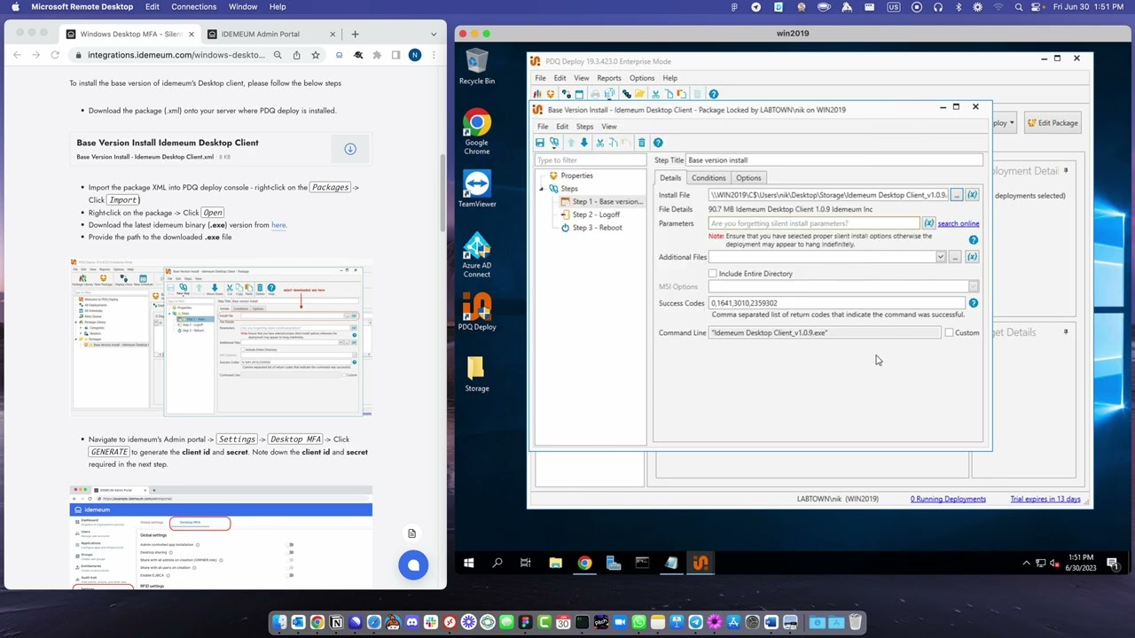Click the Type to filter field
Screen dimensions: 1135x638
point(590,160)
